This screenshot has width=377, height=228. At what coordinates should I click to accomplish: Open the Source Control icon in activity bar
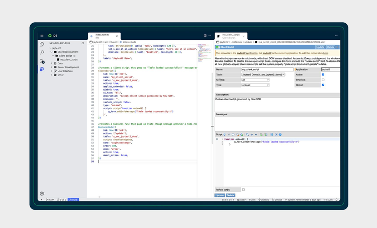pyautogui.click(x=42, y=60)
